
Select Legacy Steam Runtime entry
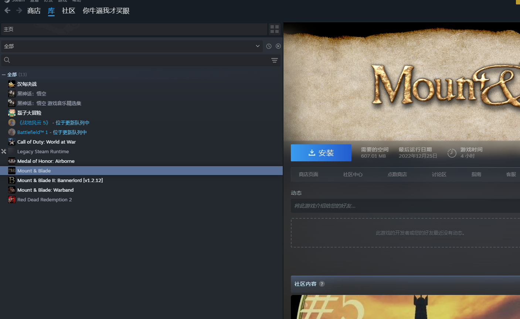click(x=43, y=151)
